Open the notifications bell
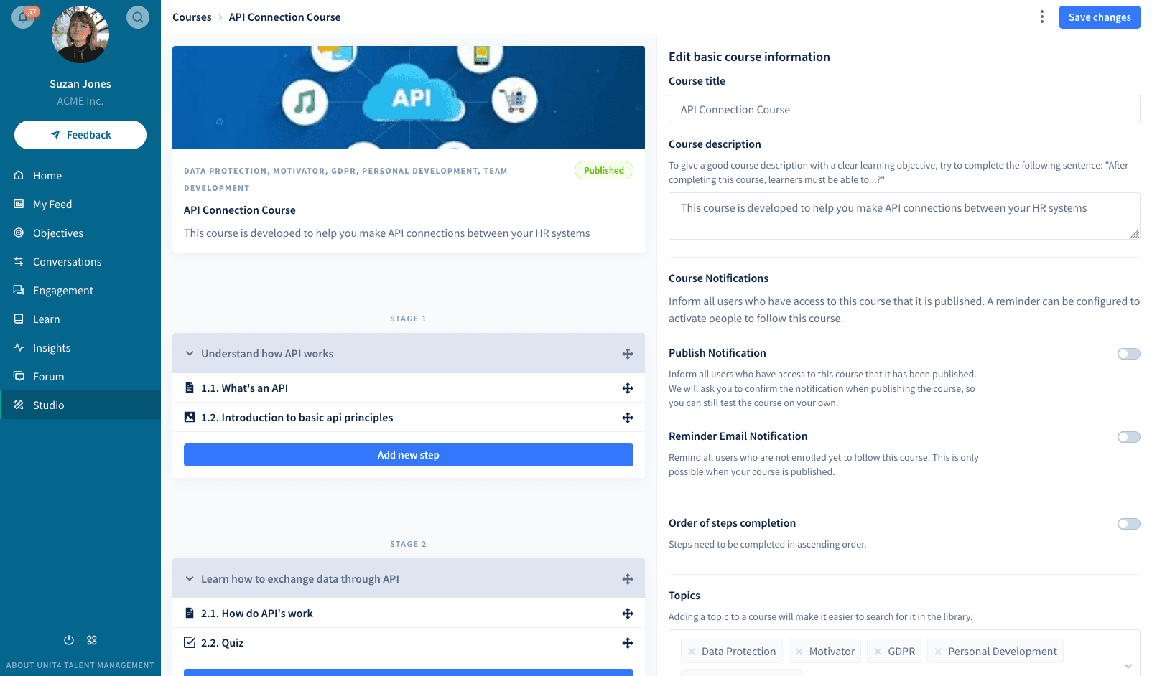 click(23, 17)
